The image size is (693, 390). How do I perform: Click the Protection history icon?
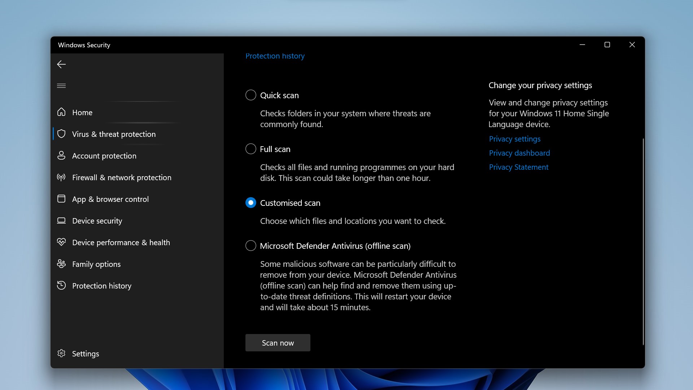pyautogui.click(x=61, y=285)
